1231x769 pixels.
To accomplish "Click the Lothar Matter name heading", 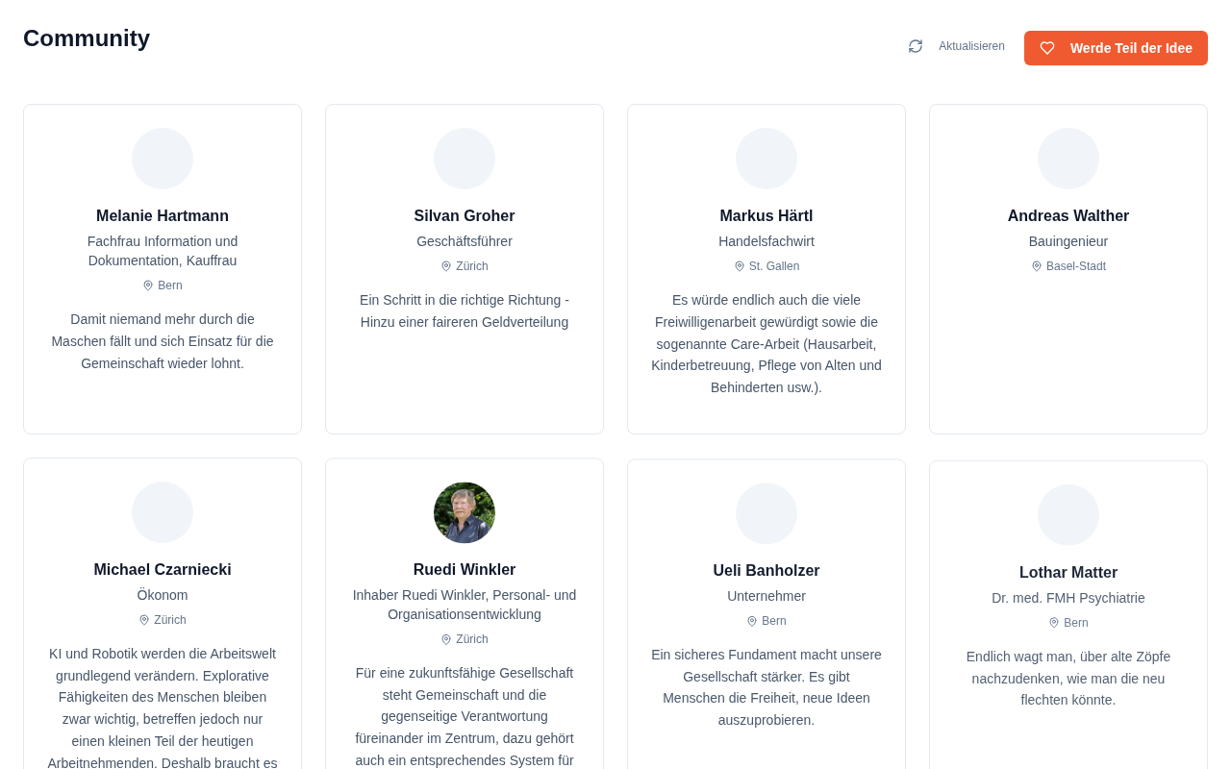I will [1068, 573].
